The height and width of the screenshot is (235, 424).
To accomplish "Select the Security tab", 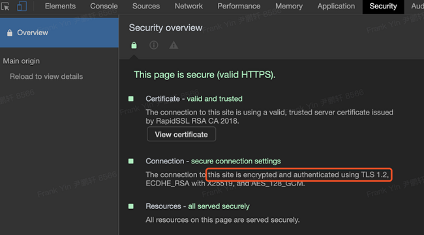I will [x=383, y=7].
